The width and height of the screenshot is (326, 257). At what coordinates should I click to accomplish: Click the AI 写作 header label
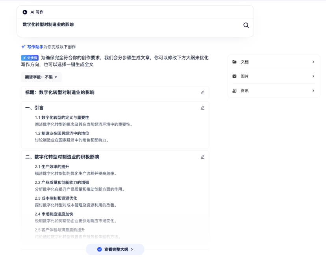(37, 12)
